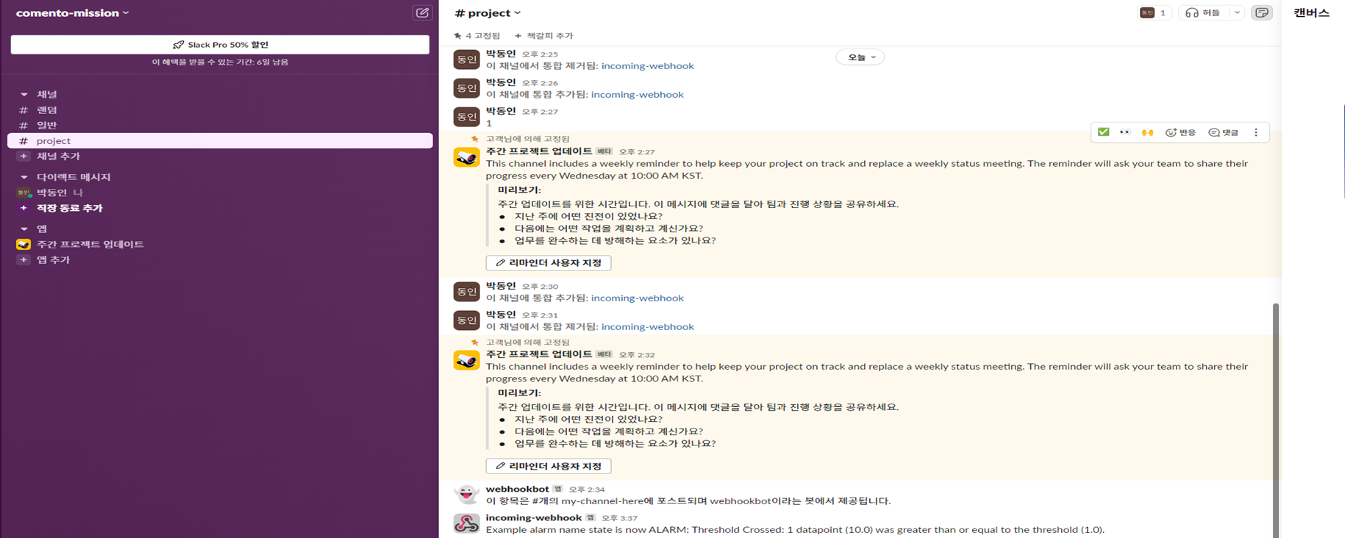Open webhookbot sender name
The width and height of the screenshot is (1345, 538).
click(517, 489)
